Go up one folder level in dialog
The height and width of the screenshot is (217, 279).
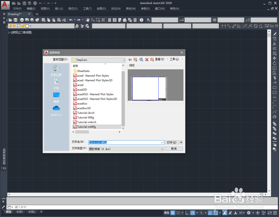[135, 60]
